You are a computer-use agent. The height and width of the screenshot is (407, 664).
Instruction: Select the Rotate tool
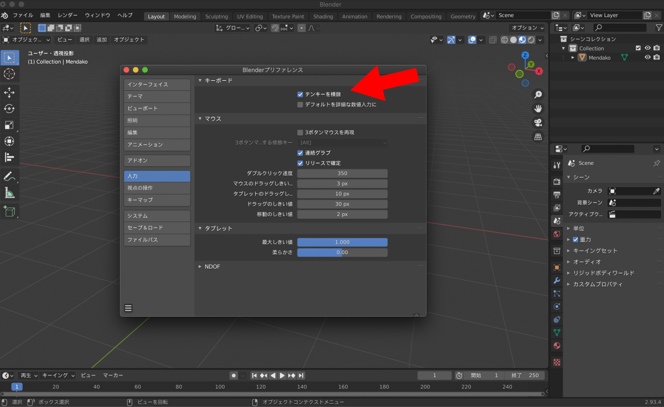pyautogui.click(x=9, y=109)
